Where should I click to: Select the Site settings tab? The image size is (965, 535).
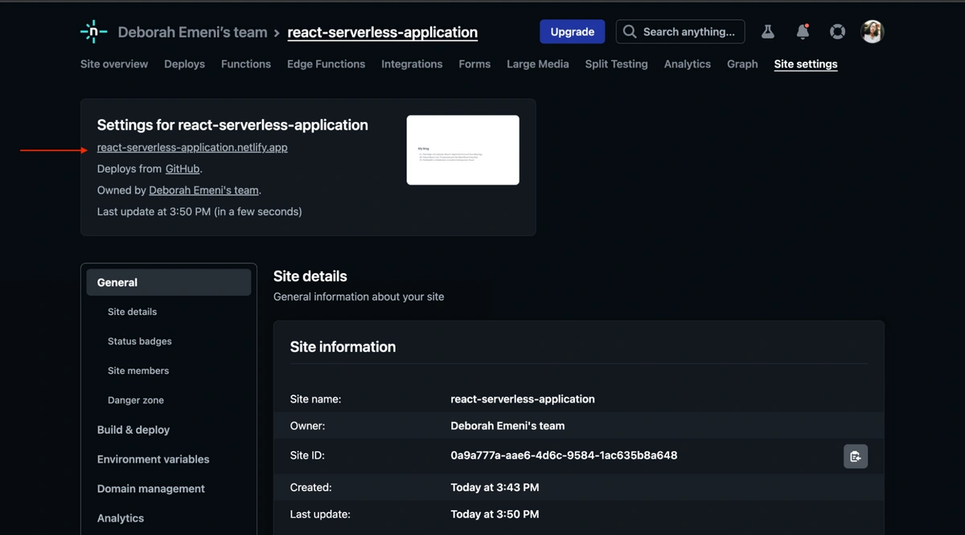pos(806,64)
